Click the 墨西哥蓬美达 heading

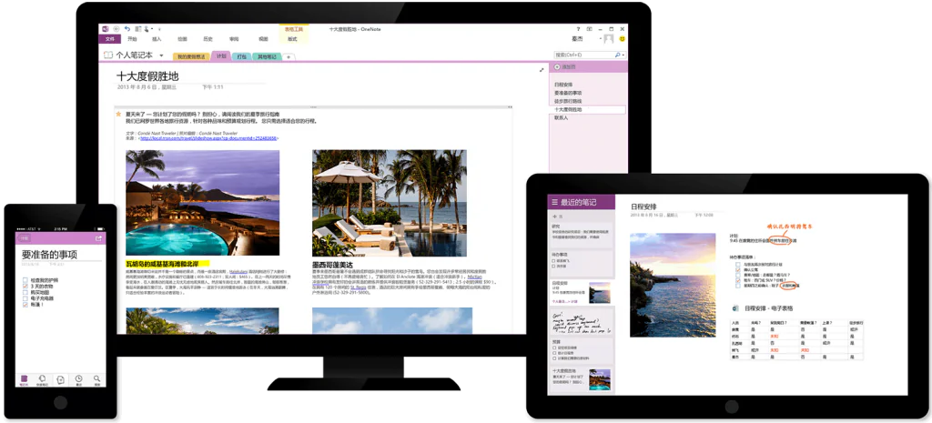tap(332, 265)
